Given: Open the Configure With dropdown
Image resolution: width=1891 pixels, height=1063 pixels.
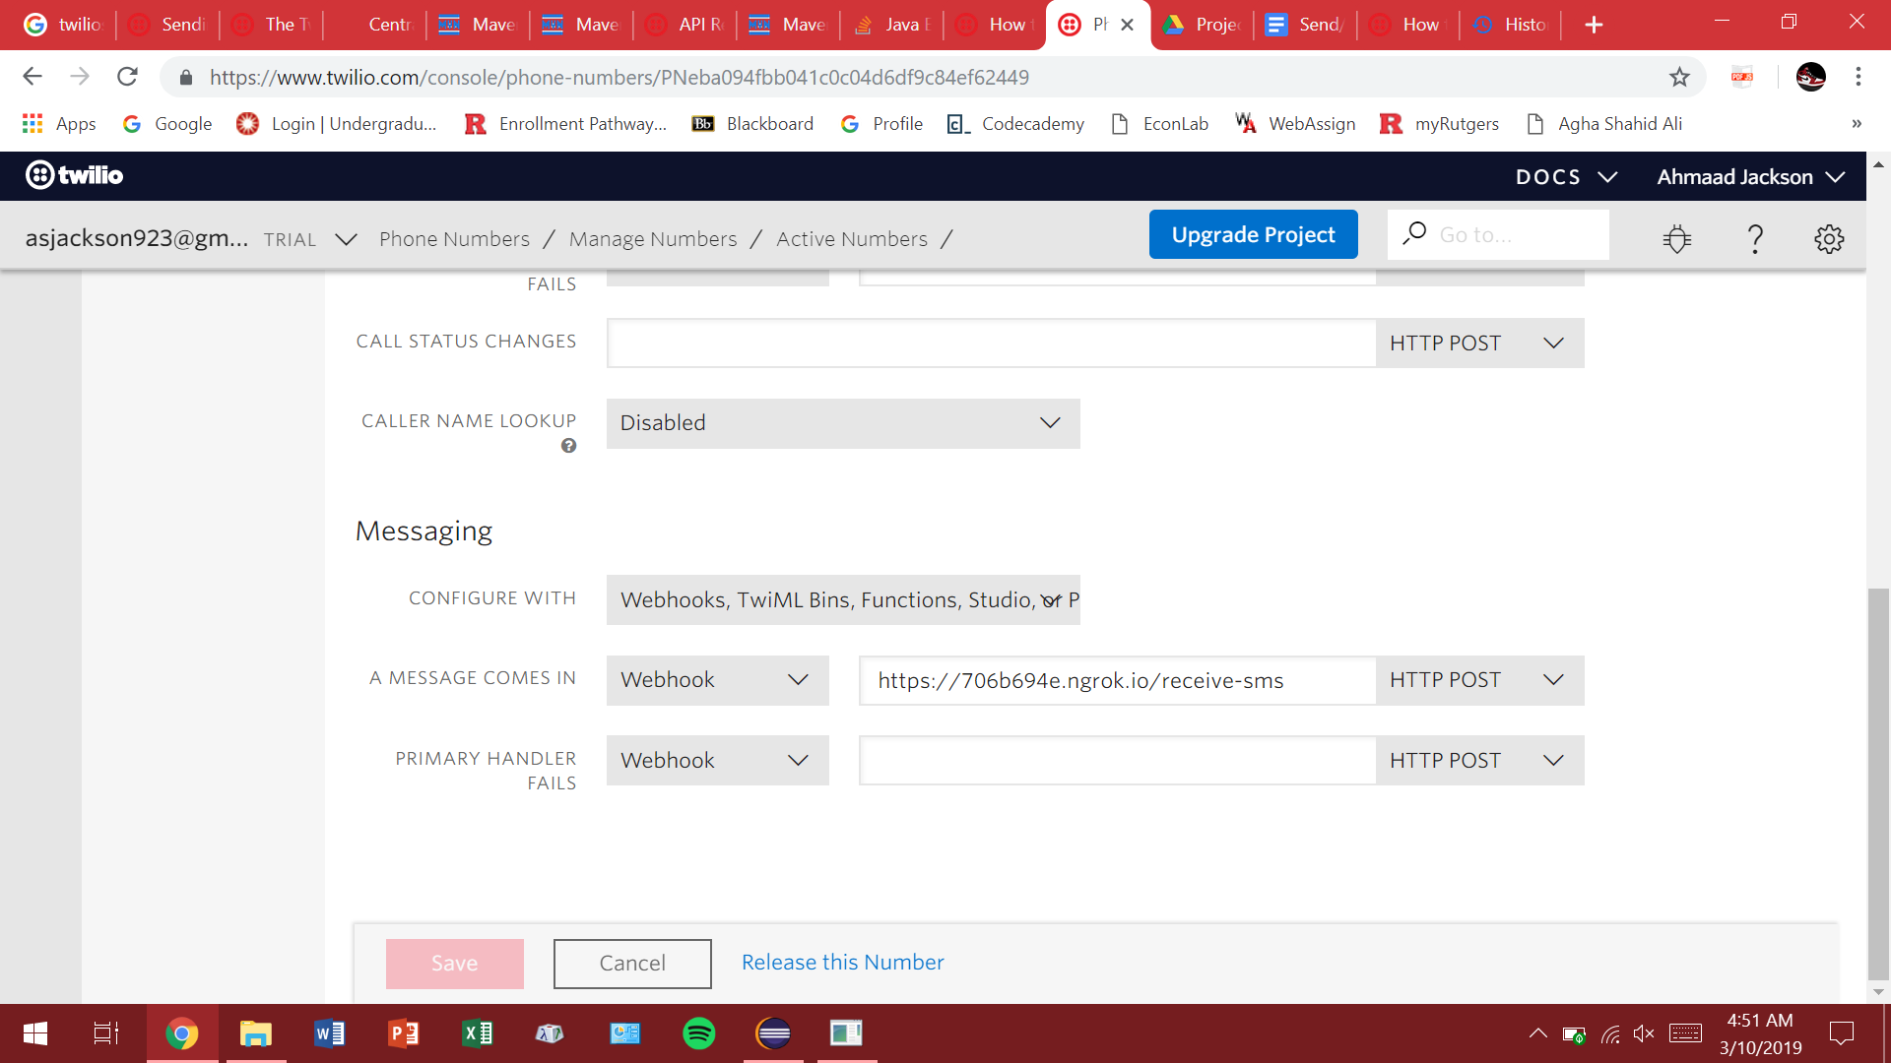Looking at the screenshot, I should 842,600.
